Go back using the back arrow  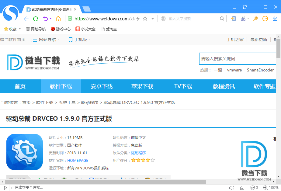26,19
